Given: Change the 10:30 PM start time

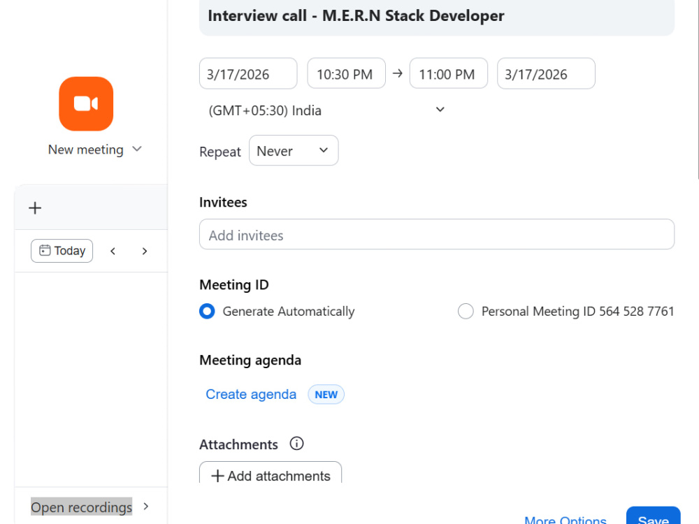Looking at the screenshot, I should tap(347, 73).
